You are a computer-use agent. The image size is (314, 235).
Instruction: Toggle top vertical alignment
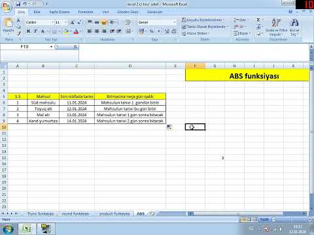[90, 22]
